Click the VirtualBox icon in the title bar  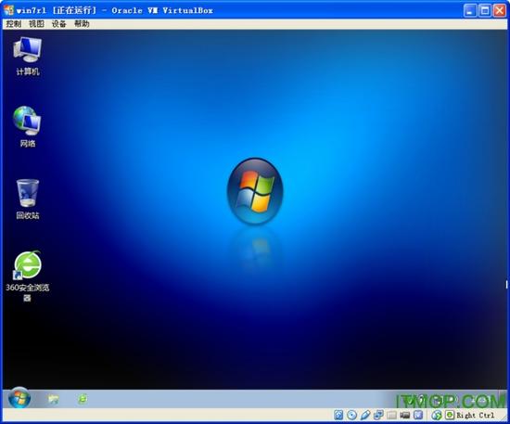click(x=8, y=10)
